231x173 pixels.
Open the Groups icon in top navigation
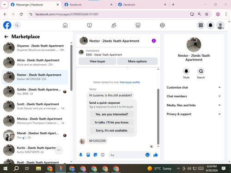pos(162,25)
